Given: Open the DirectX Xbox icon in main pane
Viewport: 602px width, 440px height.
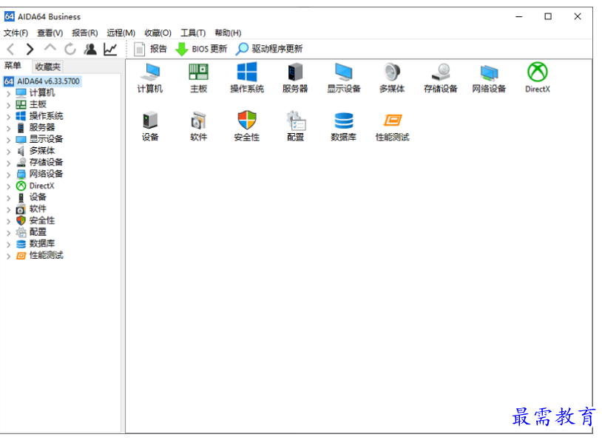Looking at the screenshot, I should 538,78.
